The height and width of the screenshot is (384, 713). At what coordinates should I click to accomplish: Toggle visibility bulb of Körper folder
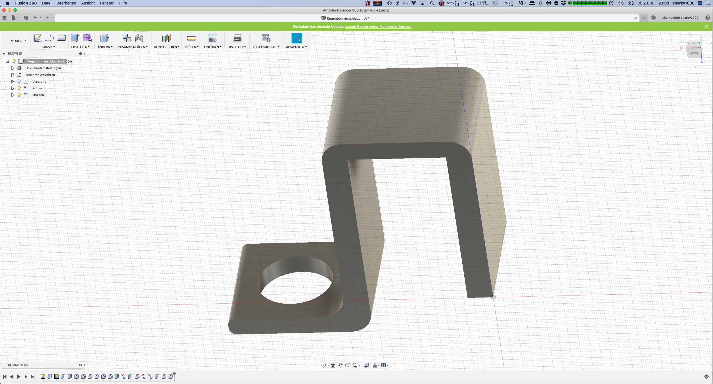point(19,88)
